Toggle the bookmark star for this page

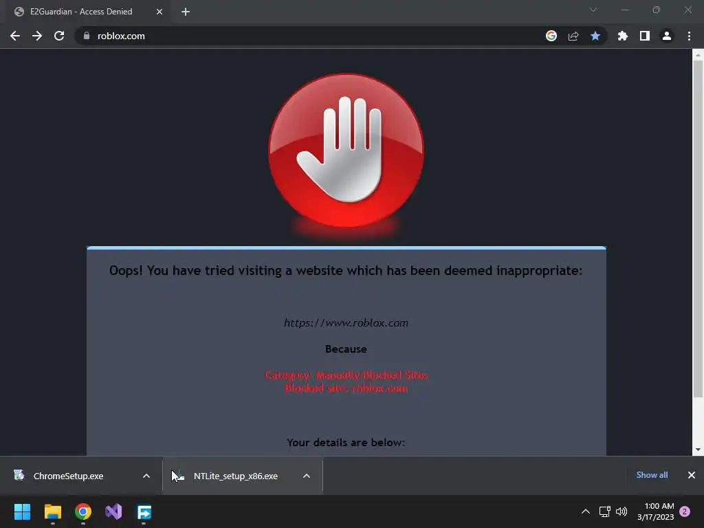(595, 36)
